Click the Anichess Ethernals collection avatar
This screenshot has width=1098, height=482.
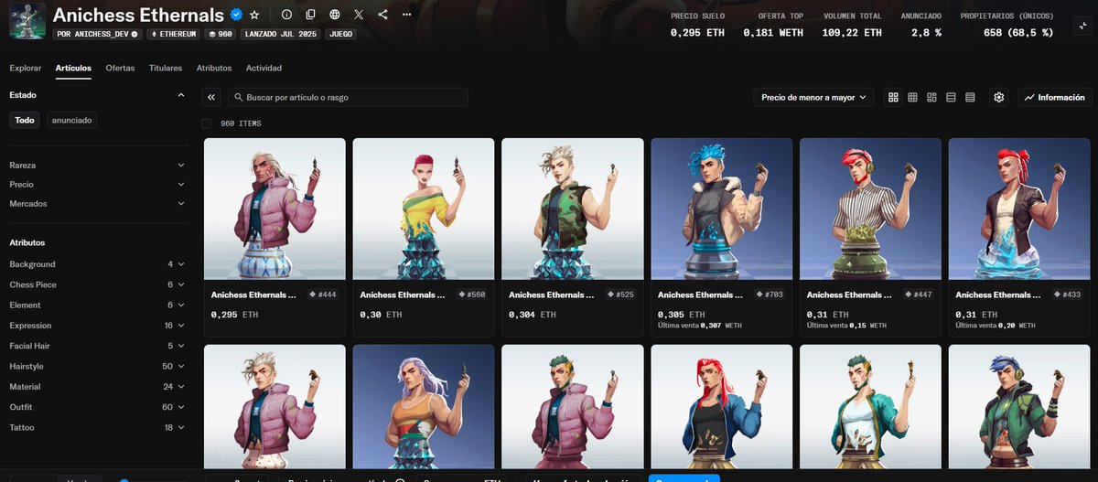[x=27, y=20]
